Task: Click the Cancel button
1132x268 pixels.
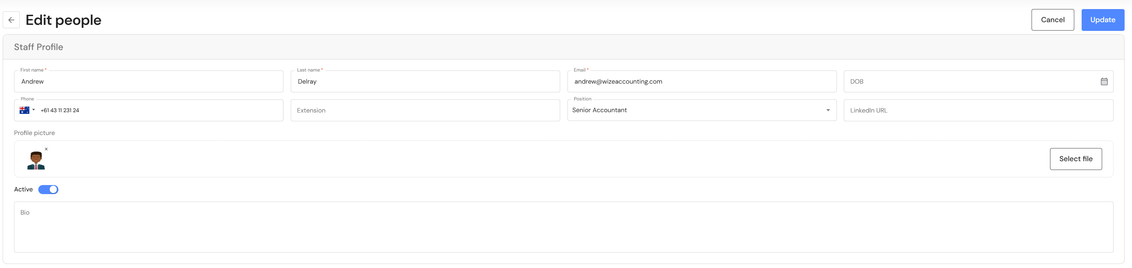Action: click(1052, 20)
